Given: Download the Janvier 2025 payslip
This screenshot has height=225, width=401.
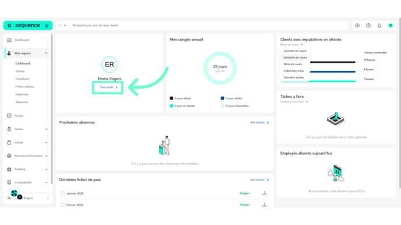Looking at the screenshot, I should 265,194.
